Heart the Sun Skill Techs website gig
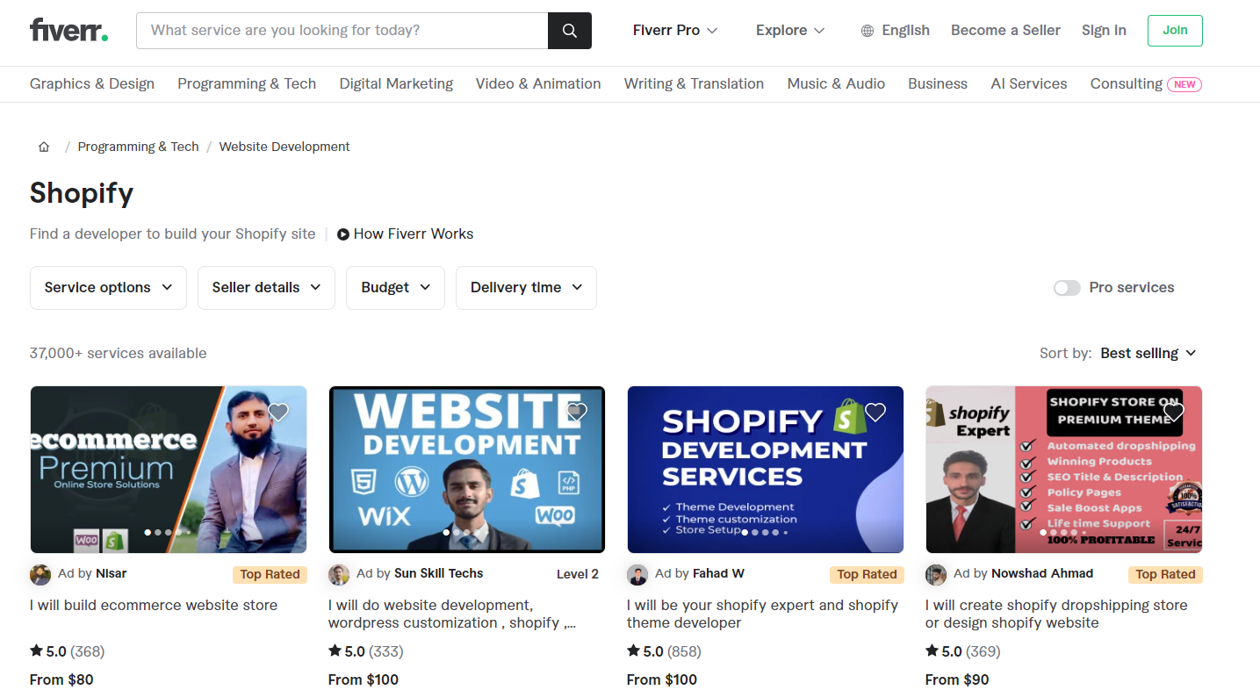The width and height of the screenshot is (1260, 690). (x=577, y=412)
